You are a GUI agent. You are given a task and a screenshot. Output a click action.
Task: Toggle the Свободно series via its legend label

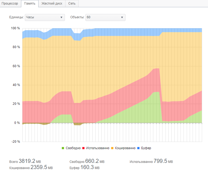click(x=73, y=148)
